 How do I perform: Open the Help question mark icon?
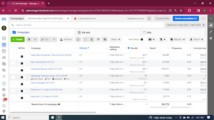tap(4, 83)
